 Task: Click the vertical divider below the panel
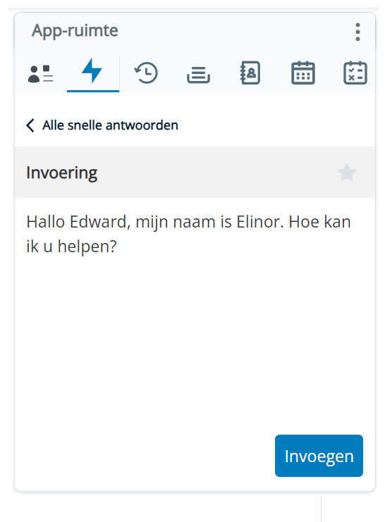coord(321,509)
